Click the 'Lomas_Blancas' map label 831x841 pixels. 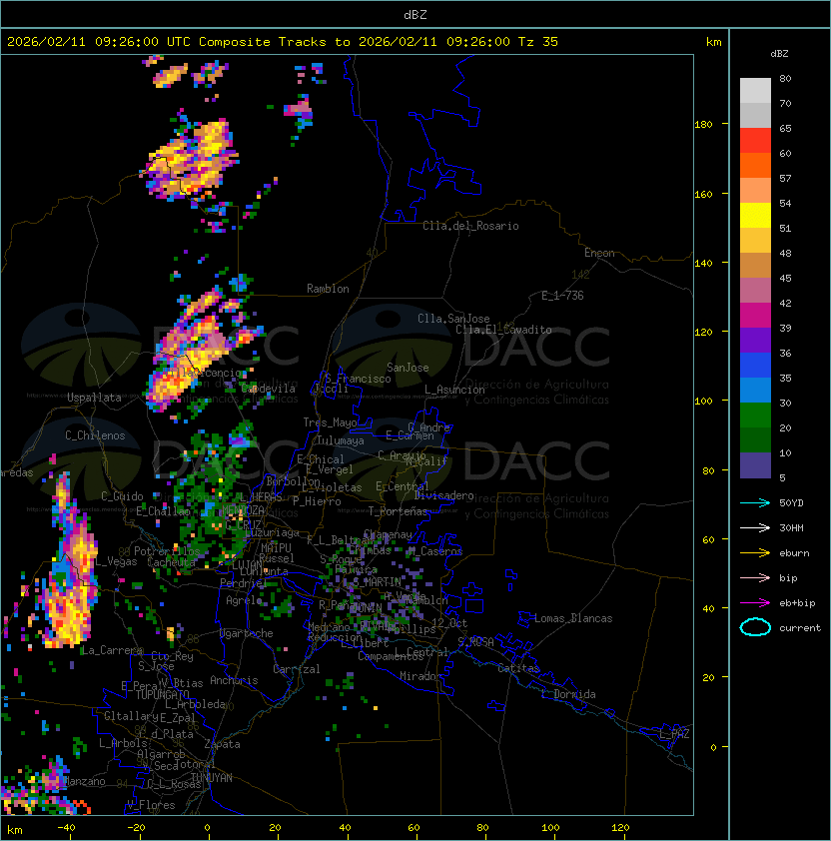(x=573, y=618)
